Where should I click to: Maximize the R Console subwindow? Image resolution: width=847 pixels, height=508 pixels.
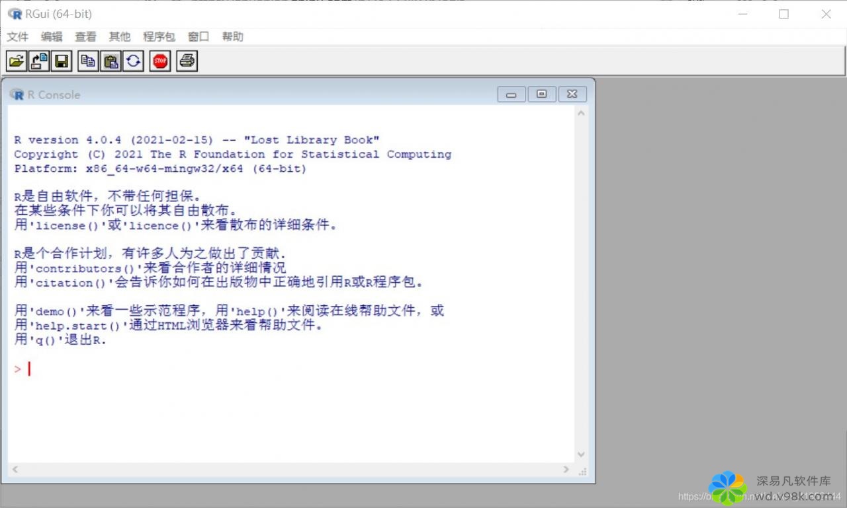tap(542, 94)
